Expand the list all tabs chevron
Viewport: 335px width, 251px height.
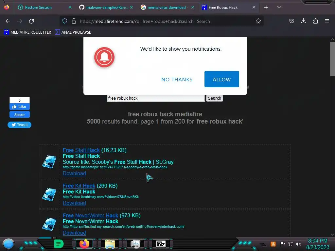point(279,7)
